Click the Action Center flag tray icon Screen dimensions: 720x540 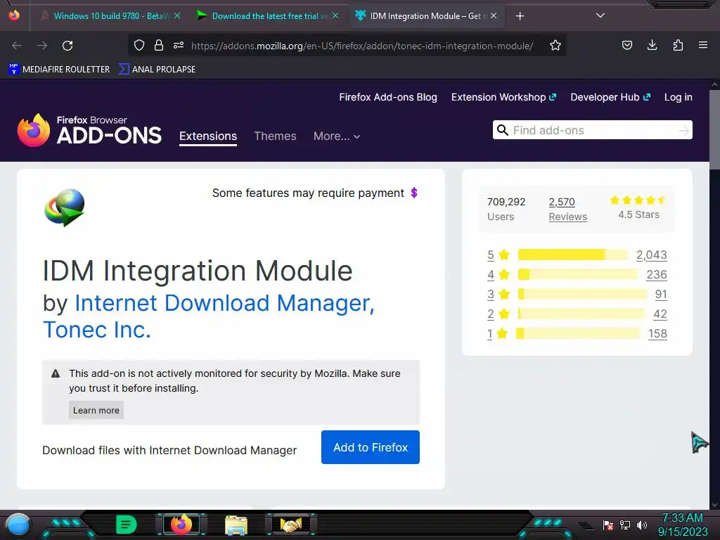tap(608, 525)
